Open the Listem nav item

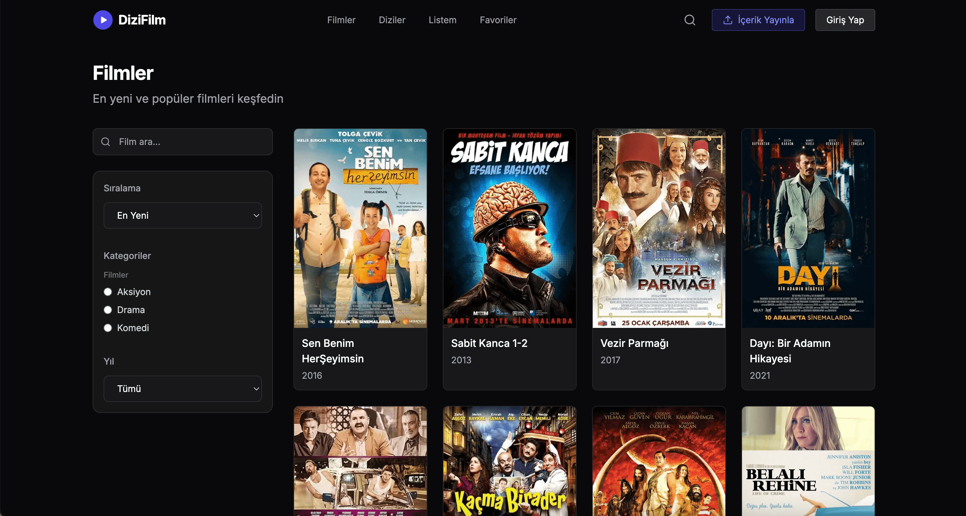[442, 20]
